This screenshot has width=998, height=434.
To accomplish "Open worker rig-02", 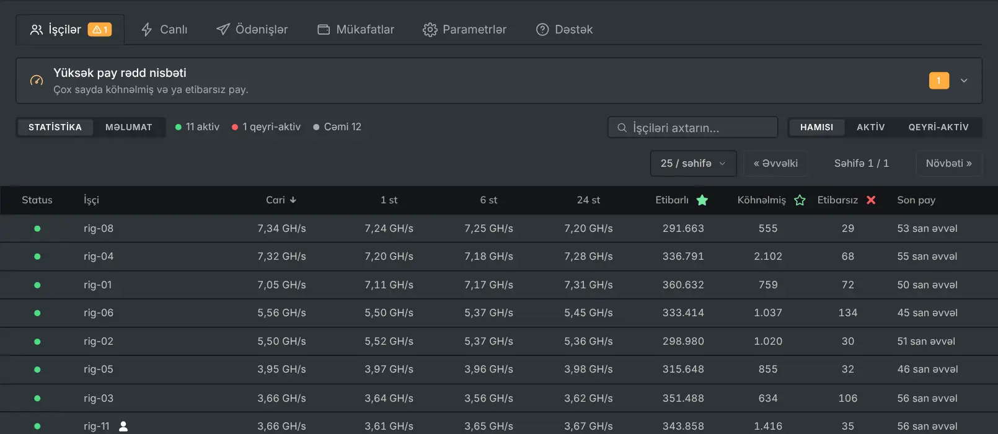I will [x=99, y=342].
